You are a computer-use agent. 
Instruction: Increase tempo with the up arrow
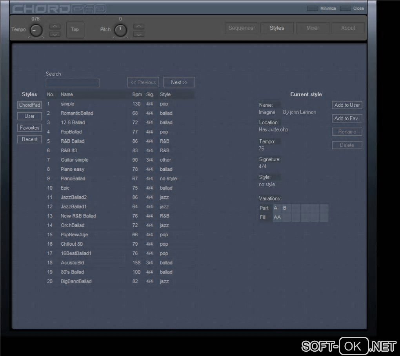pyautogui.click(x=55, y=27)
